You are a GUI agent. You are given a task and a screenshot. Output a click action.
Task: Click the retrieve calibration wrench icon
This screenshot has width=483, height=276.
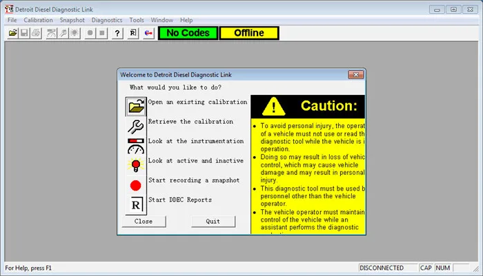136,127
